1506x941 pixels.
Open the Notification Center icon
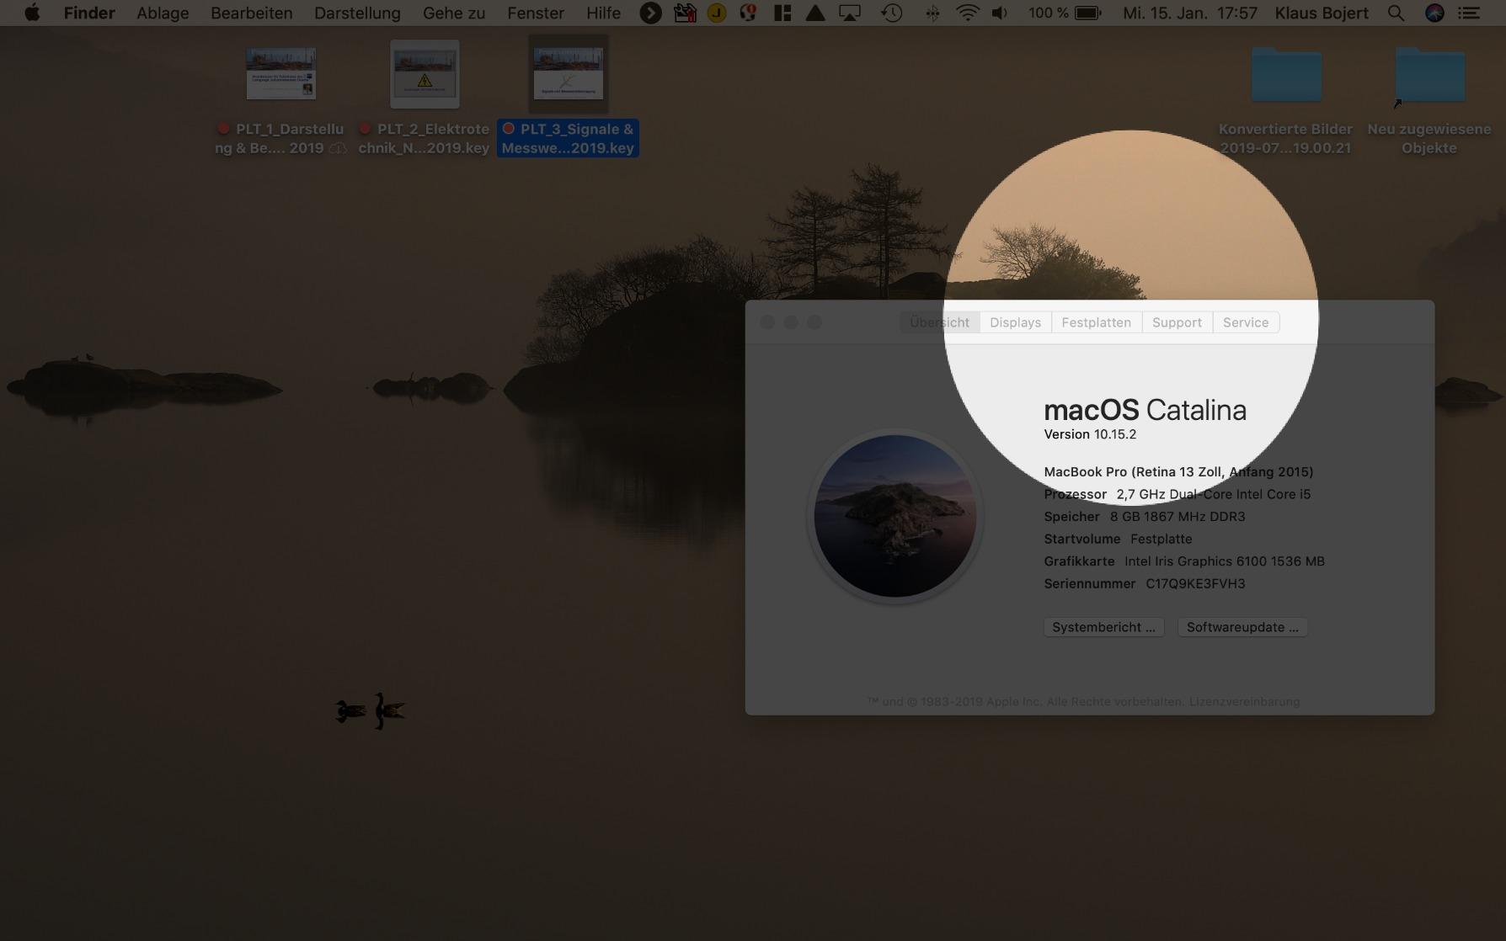[1469, 13]
